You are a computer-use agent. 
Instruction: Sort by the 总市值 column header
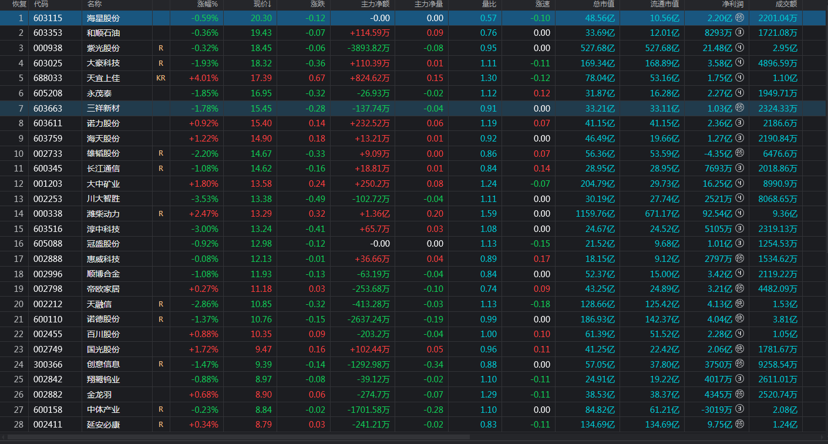pos(604,4)
